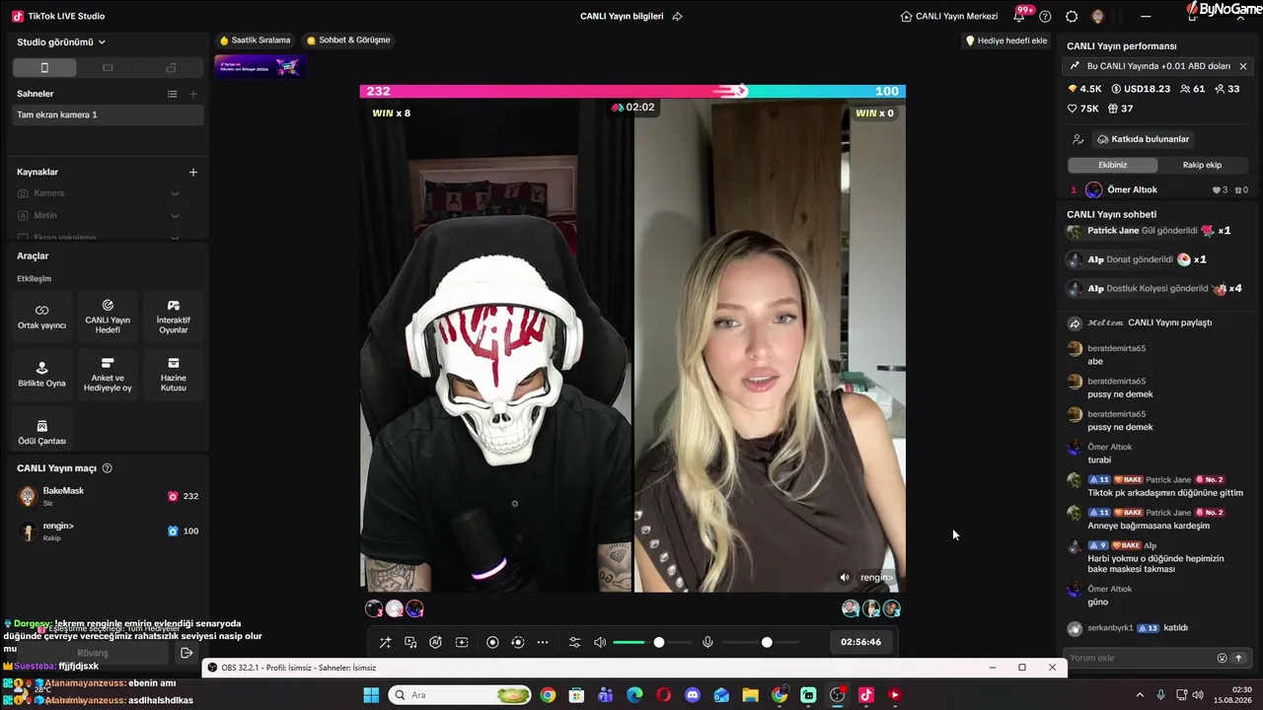Open İnteraktif Oyunlar tool
Screen dimensions: 1263x710
pos(174,317)
